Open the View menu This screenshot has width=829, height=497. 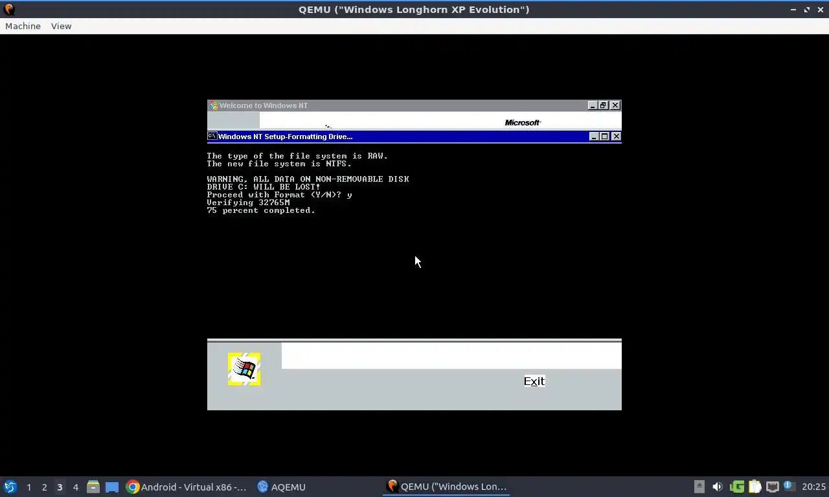(x=61, y=26)
